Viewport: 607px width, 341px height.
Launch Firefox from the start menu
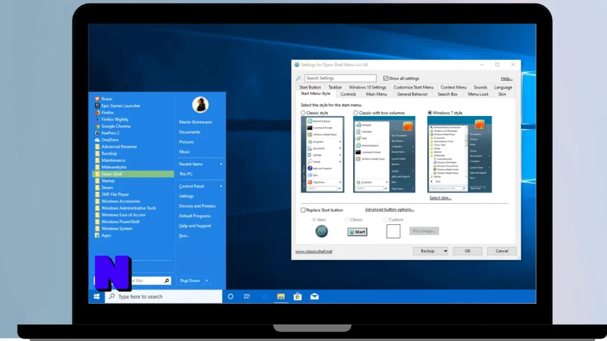(x=97, y=112)
